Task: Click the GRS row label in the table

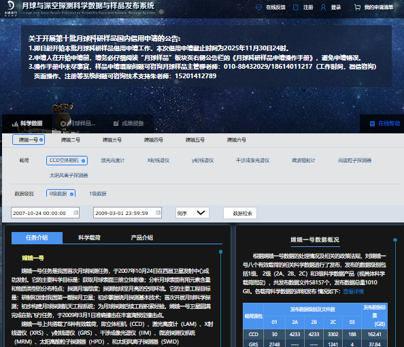Action: (253, 344)
